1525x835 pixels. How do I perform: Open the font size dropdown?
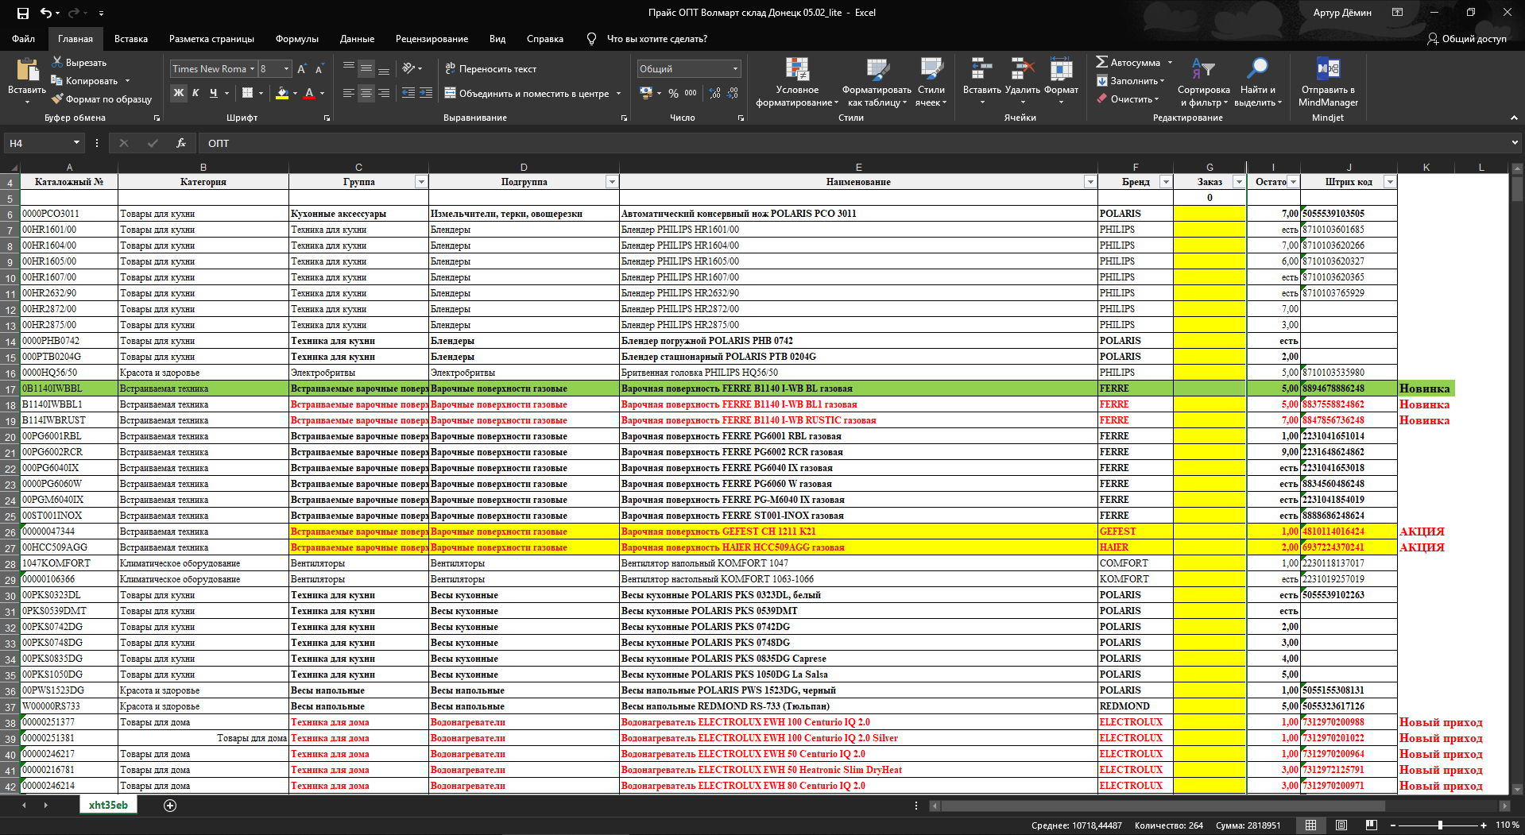[286, 69]
